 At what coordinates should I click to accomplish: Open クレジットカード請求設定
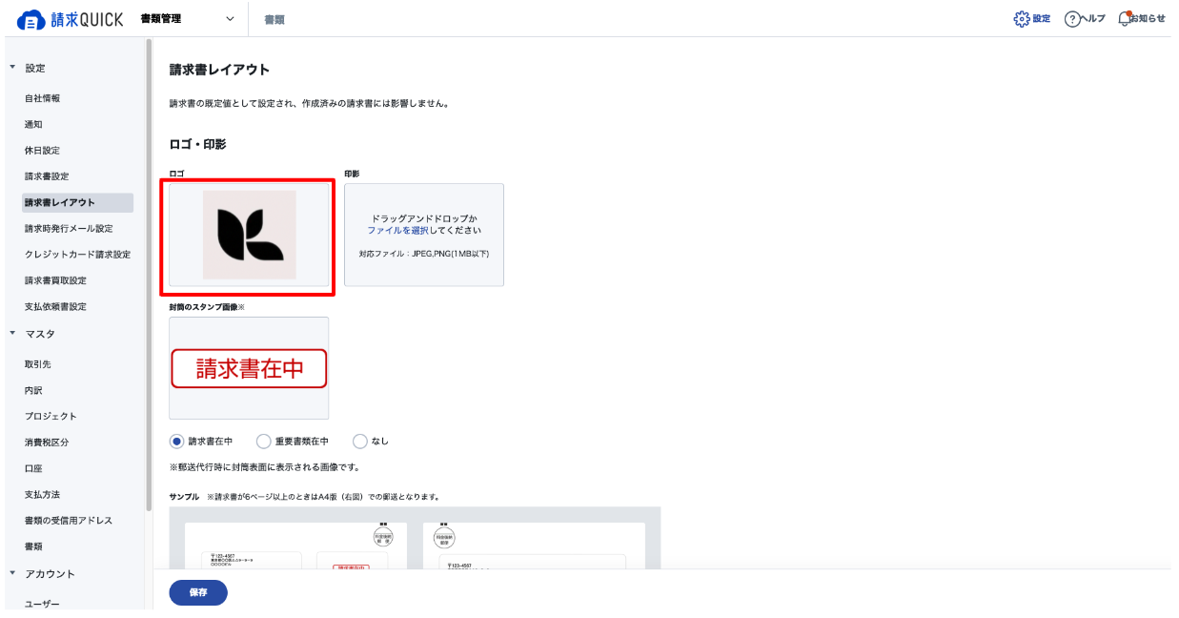[78, 255]
